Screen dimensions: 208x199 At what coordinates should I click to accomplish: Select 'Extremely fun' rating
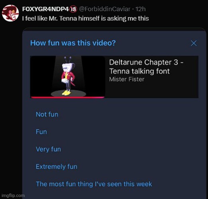pyautogui.click(x=57, y=167)
